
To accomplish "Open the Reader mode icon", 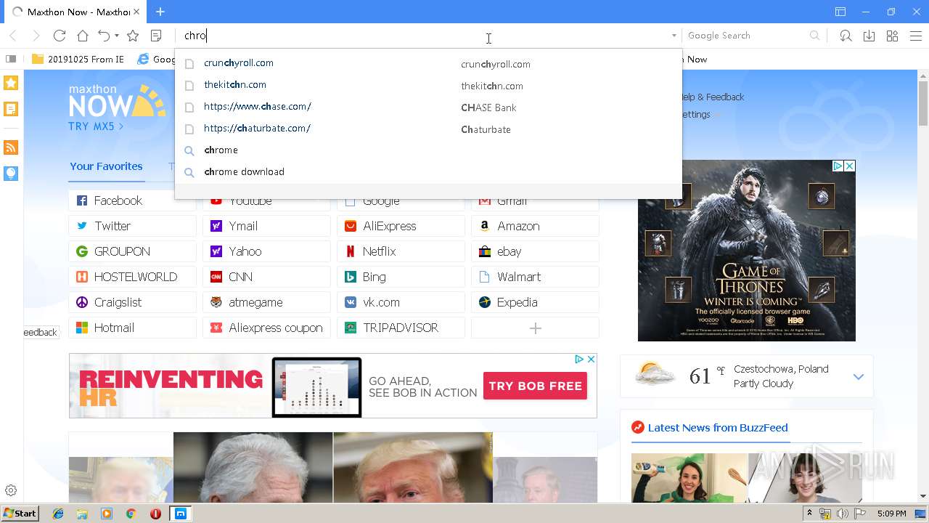I will tap(156, 36).
